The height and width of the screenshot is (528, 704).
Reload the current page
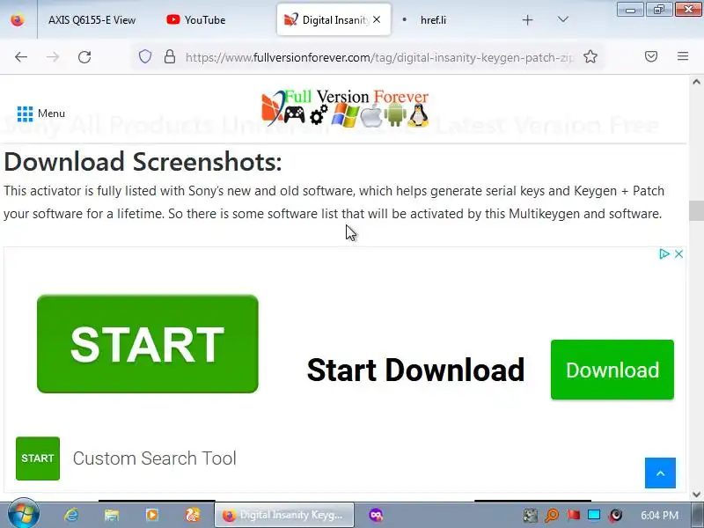[84, 57]
